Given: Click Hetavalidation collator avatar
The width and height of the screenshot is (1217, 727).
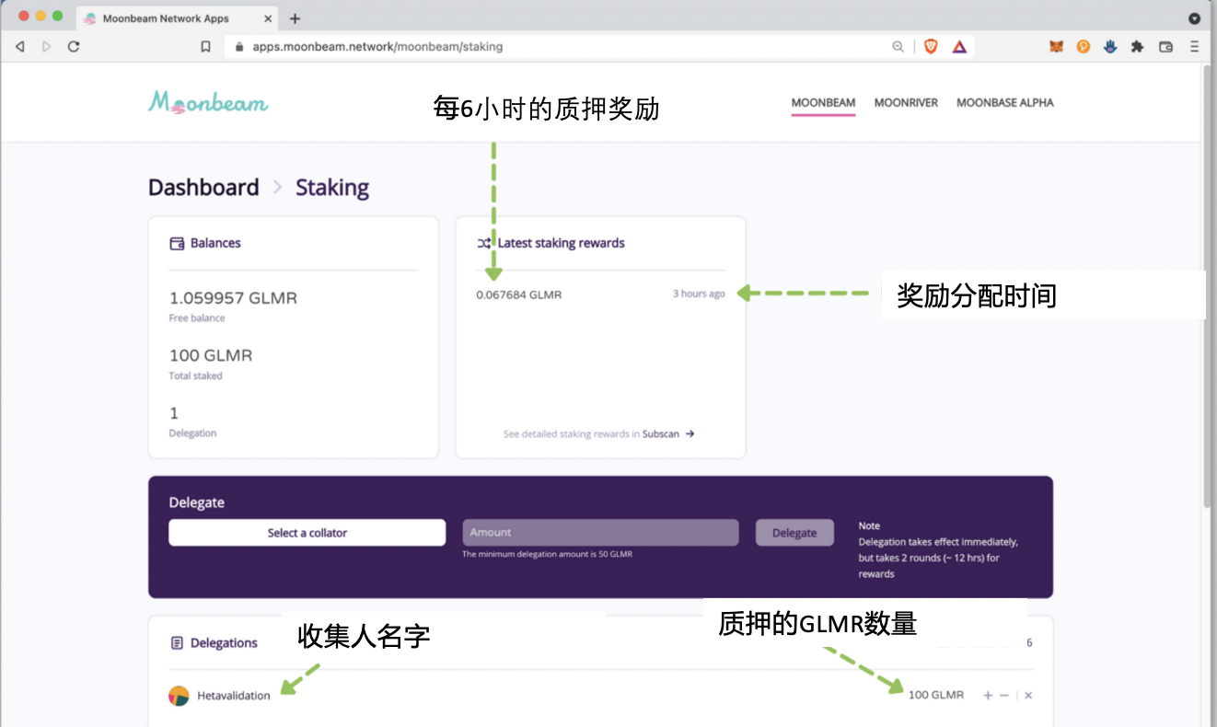Looking at the screenshot, I should (x=179, y=696).
